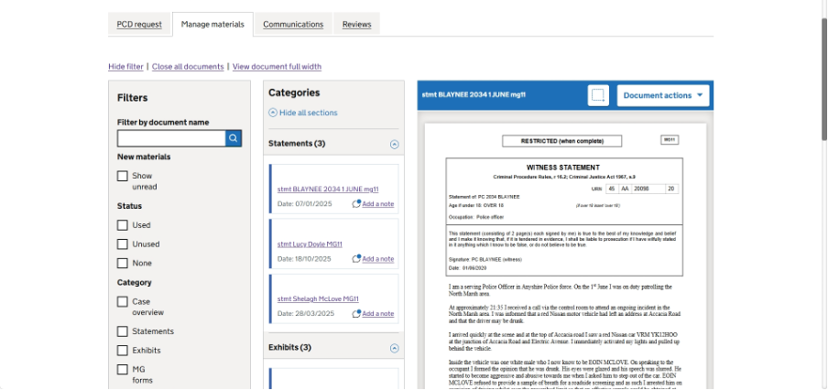Click the Hide all sections link
This screenshot has width=828, height=390.
click(x=309, y=113)
